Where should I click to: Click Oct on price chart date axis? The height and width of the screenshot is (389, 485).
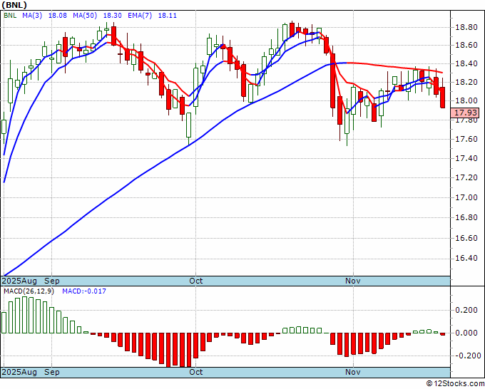(196, 281)
